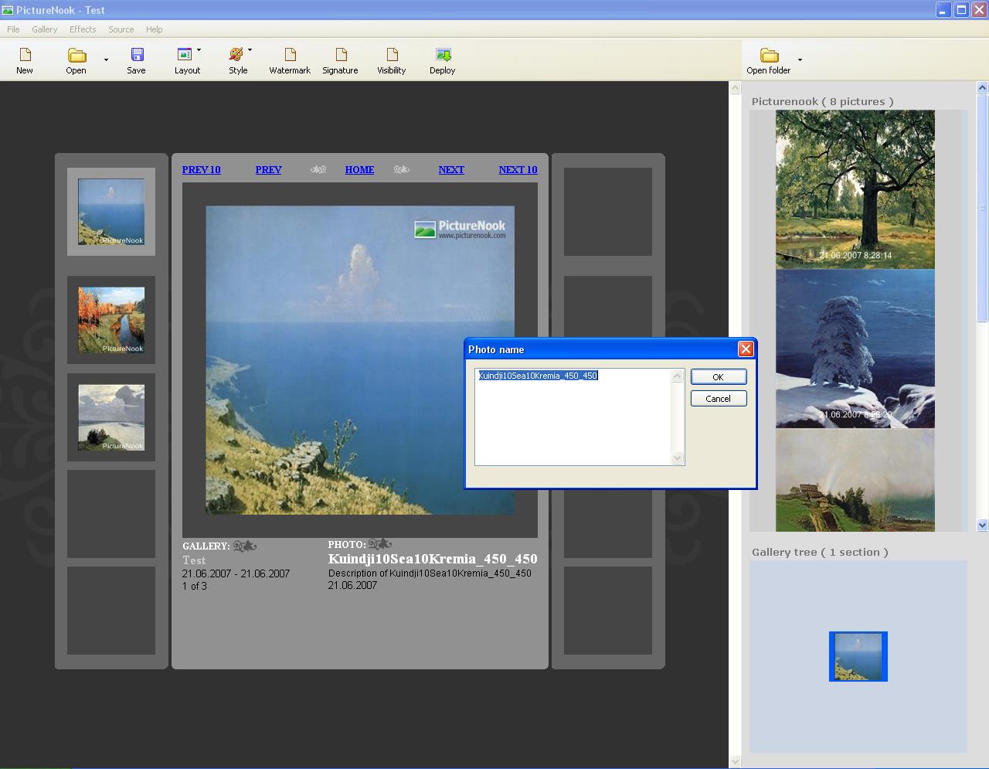Click picture list scroll down arrow

[x=983, y=525]
